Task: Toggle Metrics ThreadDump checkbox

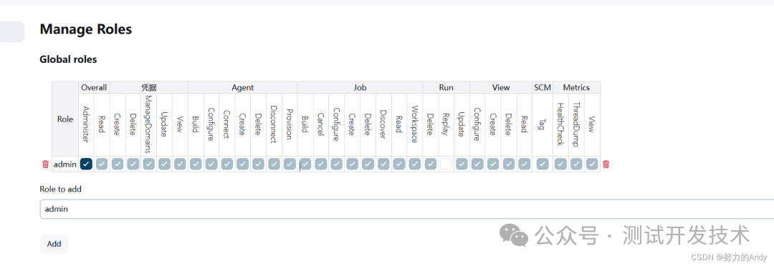Action: click(576, 164)
